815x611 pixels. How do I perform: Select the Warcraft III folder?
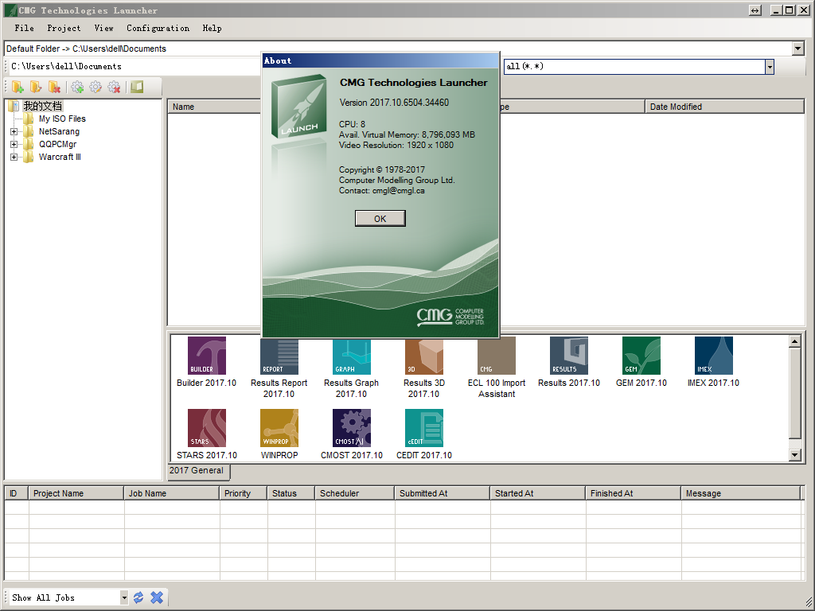pyautogui.click(x=59, y=157)
